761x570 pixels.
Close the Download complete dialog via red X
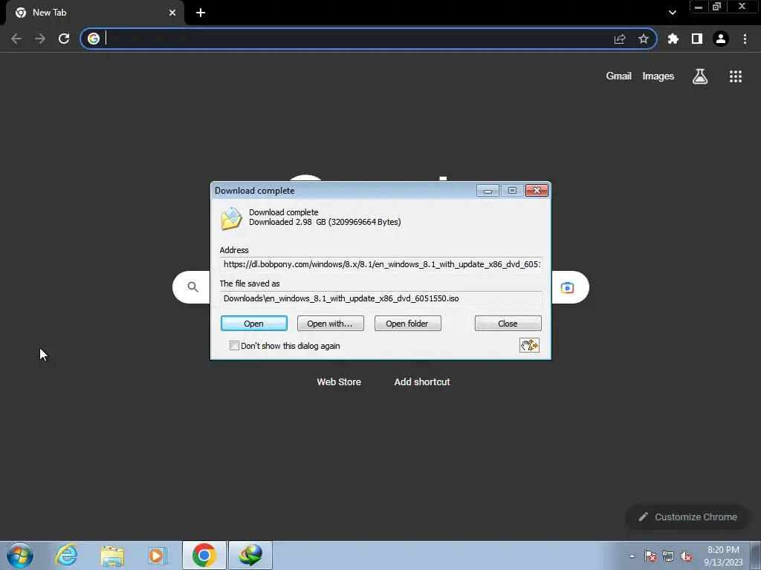[x=537, y=191]
